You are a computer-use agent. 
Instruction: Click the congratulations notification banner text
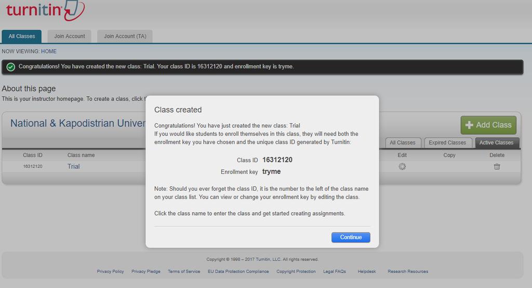coord(156,67)
